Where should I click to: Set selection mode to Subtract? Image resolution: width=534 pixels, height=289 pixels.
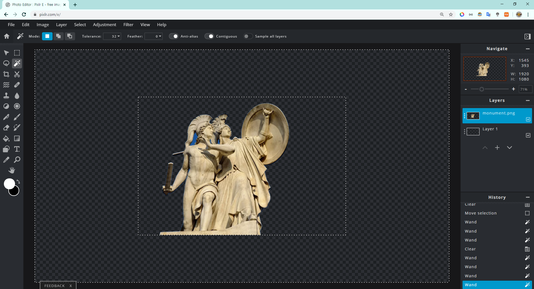coord(70,36)
